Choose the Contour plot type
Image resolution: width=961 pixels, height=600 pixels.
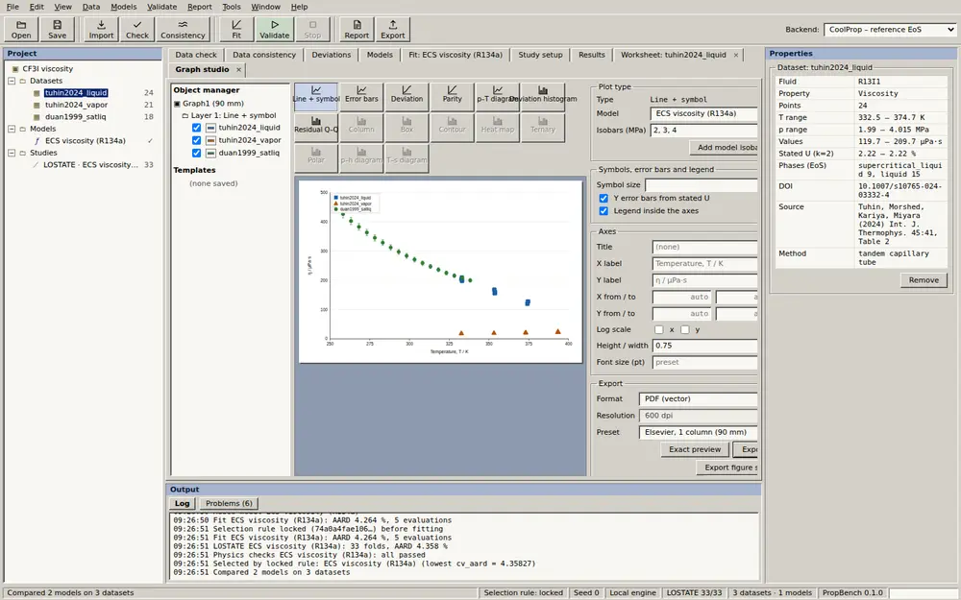point(453,128)
